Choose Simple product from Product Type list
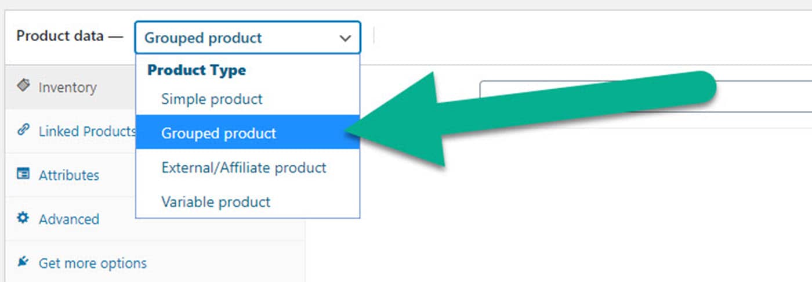This screenshot has width=812, height=282. (212, 99)
